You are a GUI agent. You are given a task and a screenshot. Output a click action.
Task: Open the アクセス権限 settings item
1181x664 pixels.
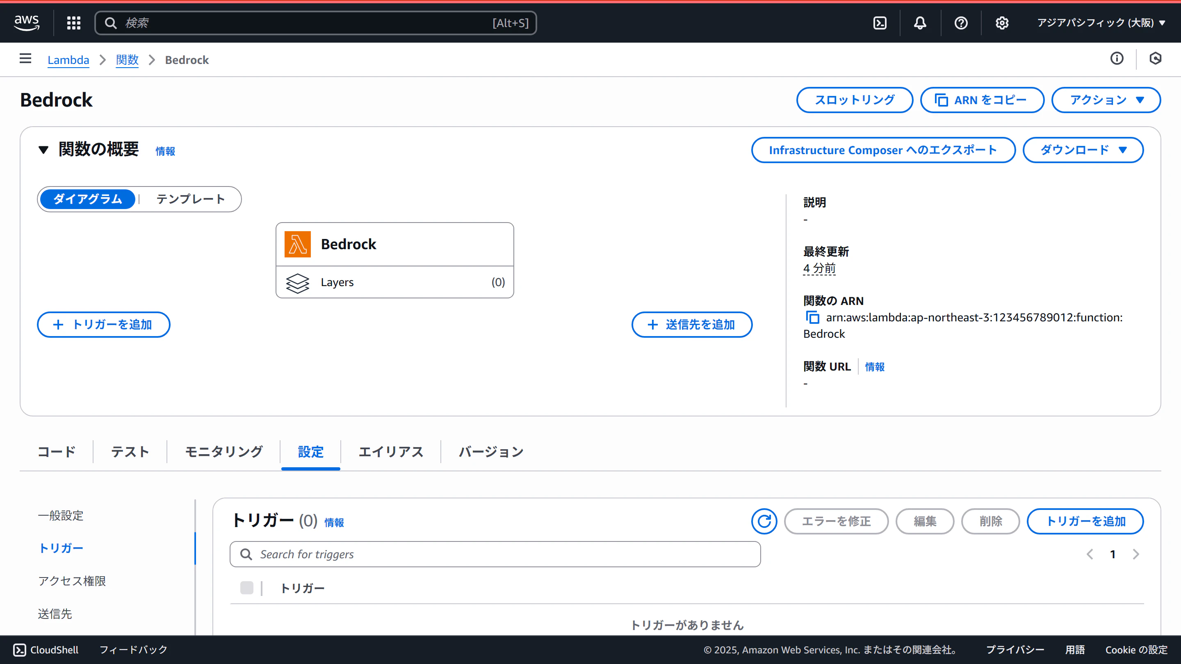[72, 581]
